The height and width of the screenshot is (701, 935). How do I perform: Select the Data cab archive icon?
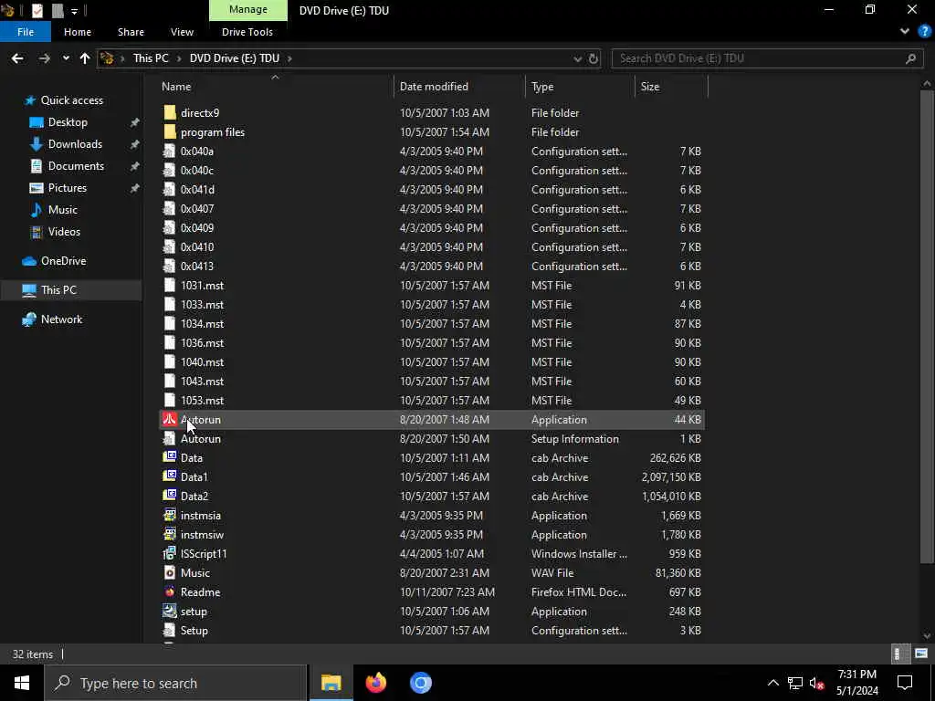tap(170, 457)
